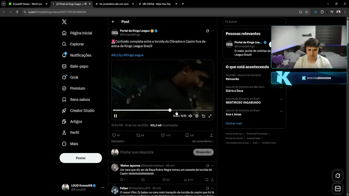
Task: Open Chrome menu three dots
Action: point(345,12)
